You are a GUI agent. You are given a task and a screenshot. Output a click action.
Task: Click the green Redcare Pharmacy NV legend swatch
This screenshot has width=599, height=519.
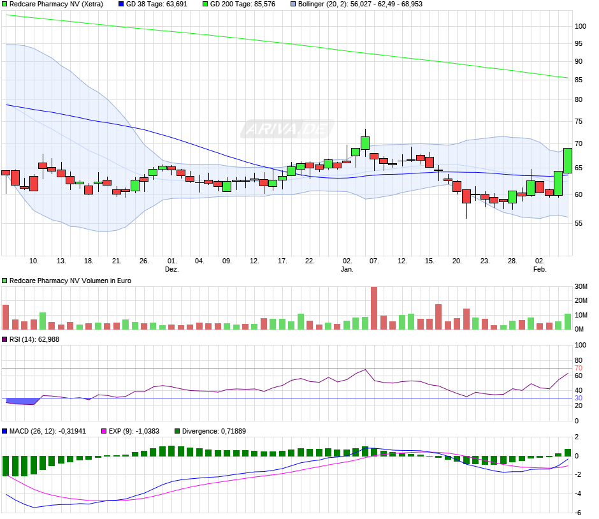point(4,4)
